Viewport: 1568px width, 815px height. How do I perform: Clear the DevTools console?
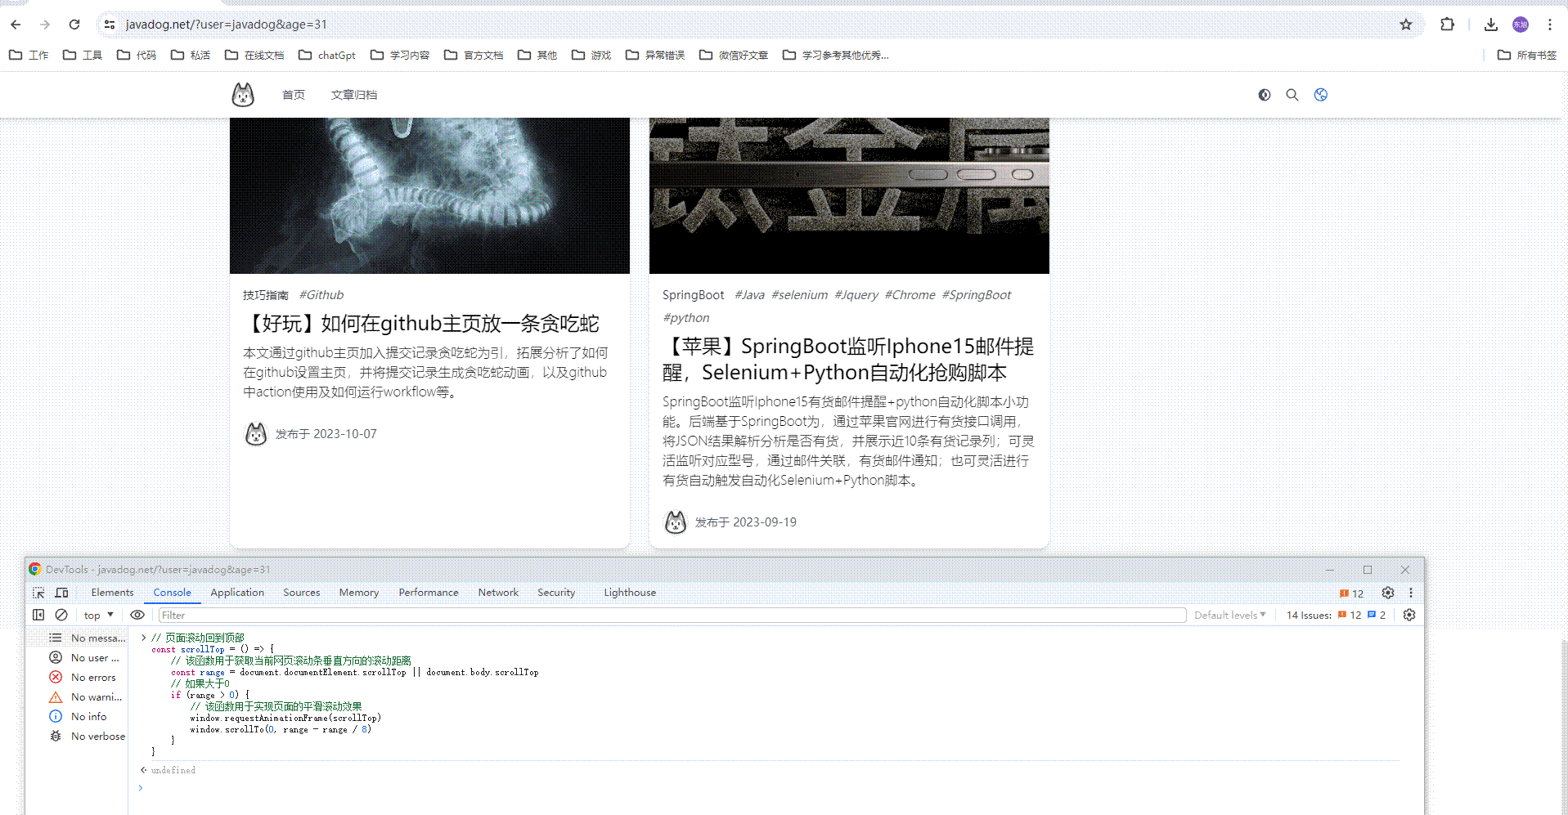coord(61,615)
